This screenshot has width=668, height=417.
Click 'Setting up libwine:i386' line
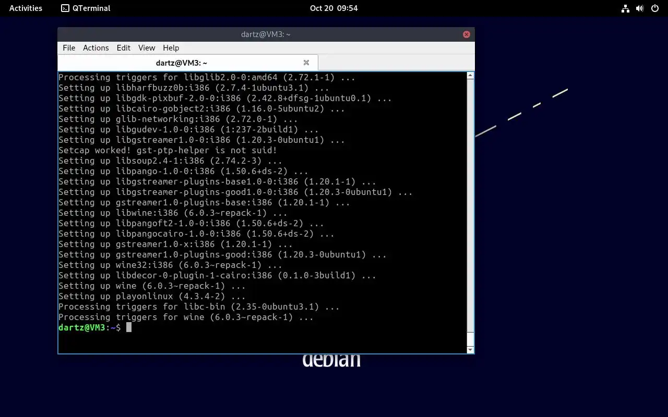[x=173, y=213]
